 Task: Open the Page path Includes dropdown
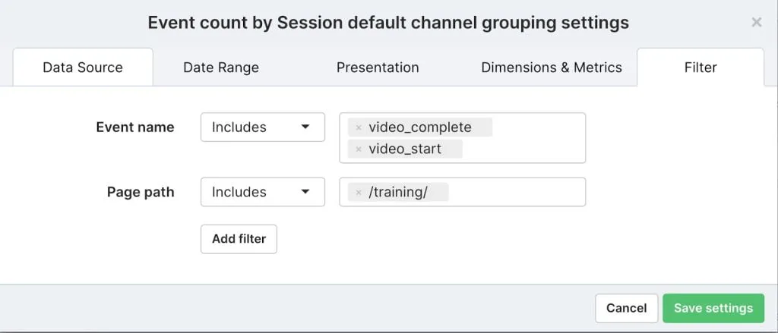(262, 192)
